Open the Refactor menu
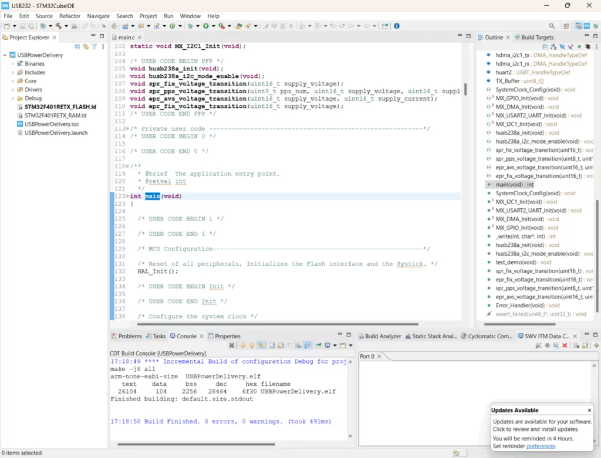The height and width of the screenshot is (458, 601). [x=70, y=16]
